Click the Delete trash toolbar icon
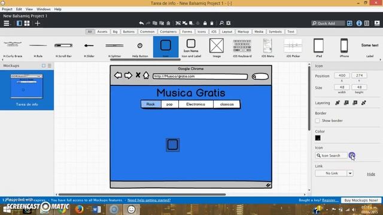 point(212,23)
